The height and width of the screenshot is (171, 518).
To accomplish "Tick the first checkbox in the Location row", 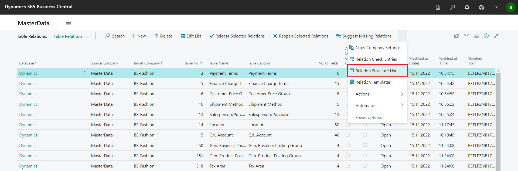I will click(347, 125).
